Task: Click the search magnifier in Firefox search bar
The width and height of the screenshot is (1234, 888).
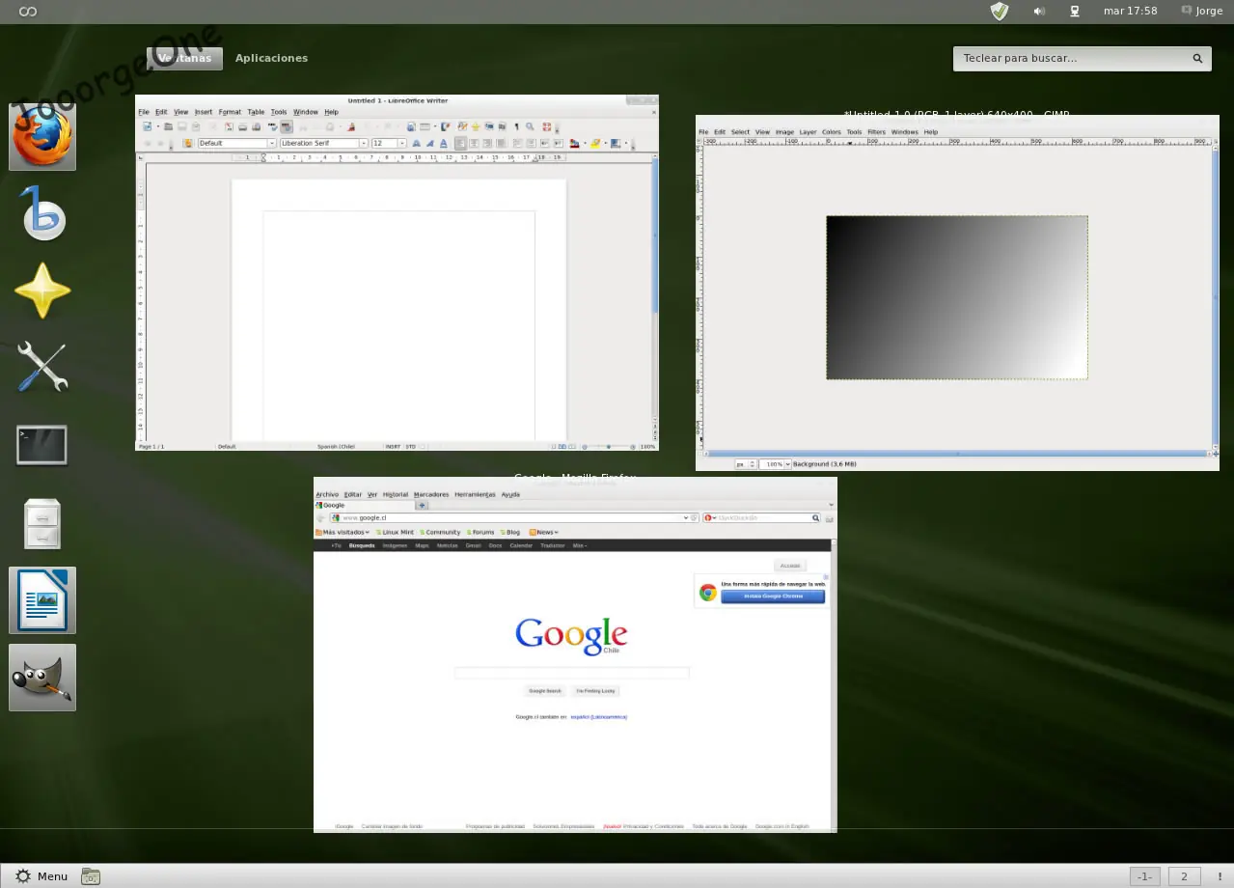Action: click(x=815, y=518)
